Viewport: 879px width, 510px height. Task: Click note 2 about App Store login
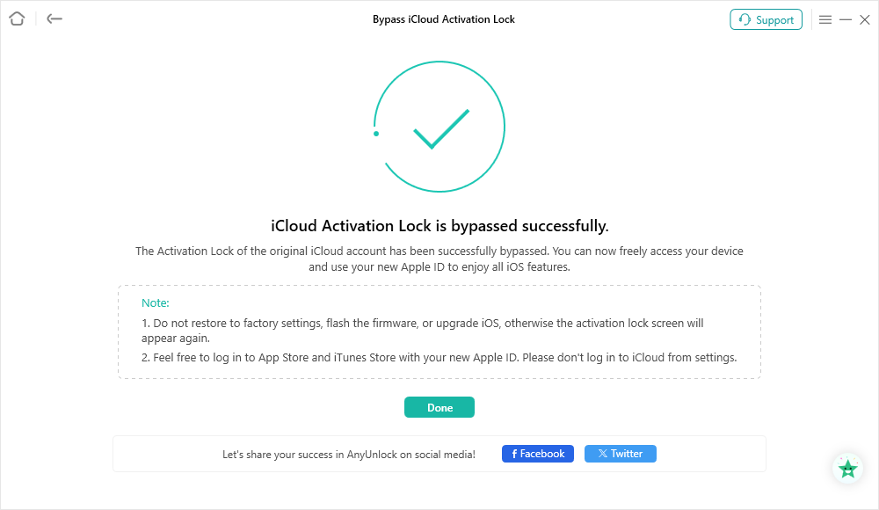pos(439,357)
